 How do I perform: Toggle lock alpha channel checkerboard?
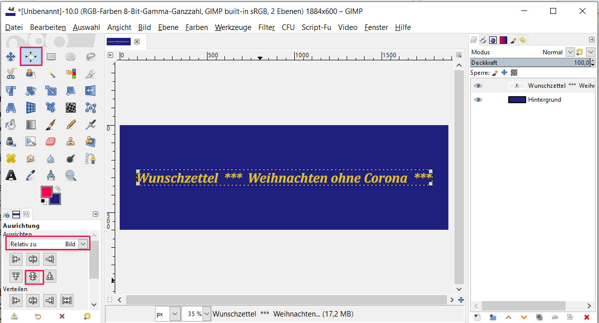pos(514,73)
